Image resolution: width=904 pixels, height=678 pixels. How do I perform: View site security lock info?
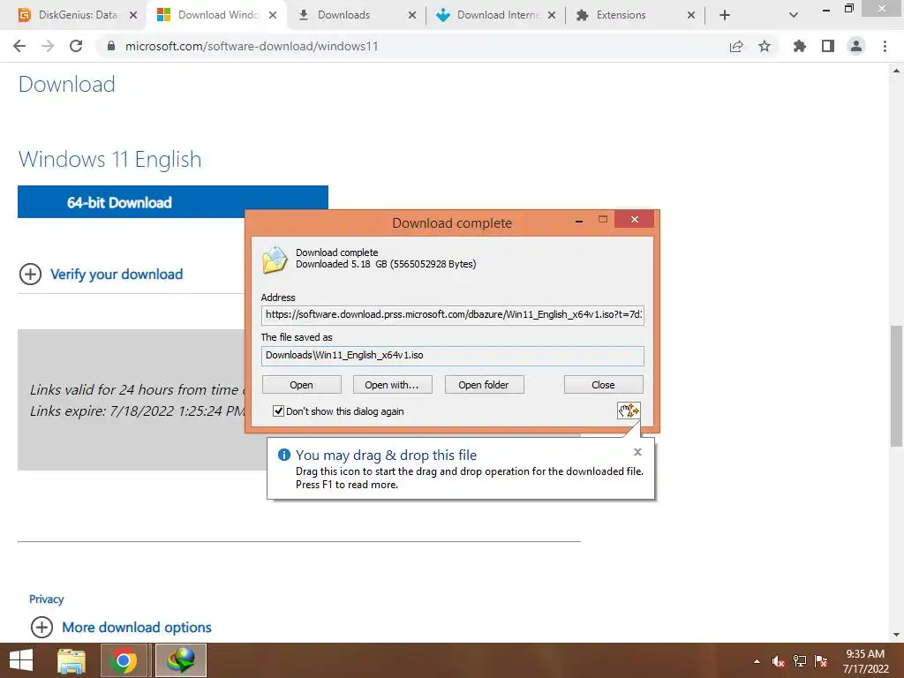pyautogui.click(x=111, y=46)
